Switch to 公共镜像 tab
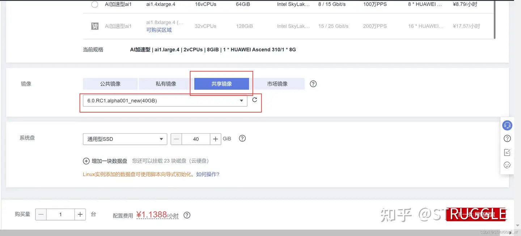This screenshot has height=236, width=521. 110,84
